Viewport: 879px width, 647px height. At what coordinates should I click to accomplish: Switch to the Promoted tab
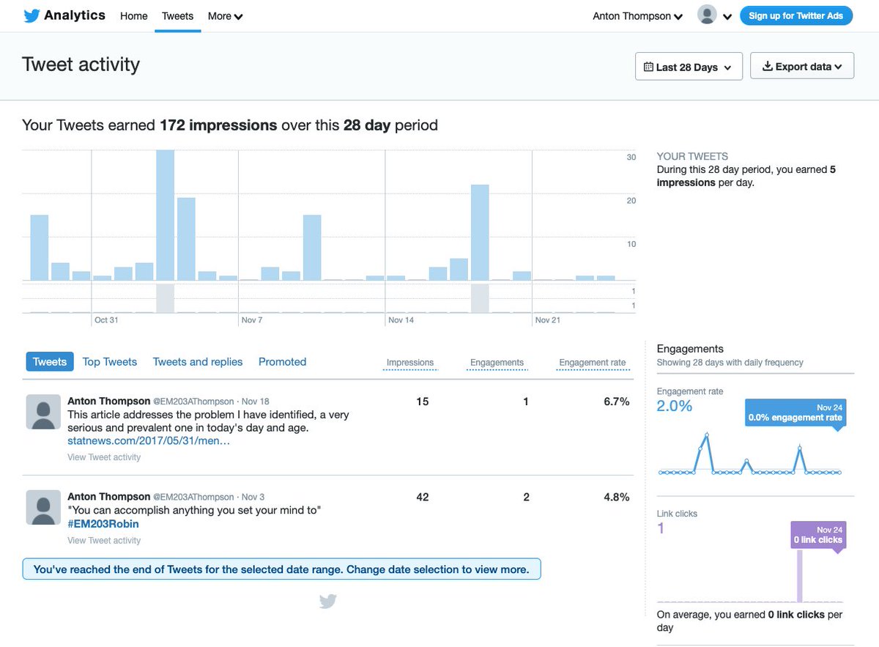pos(282,362)
